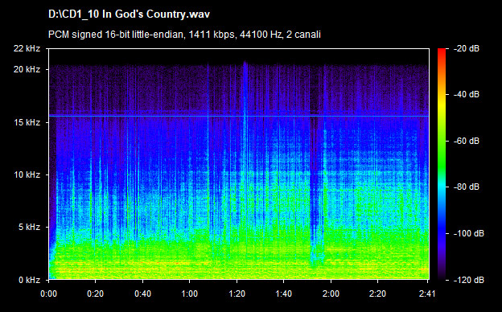Click the 1:20 time axis marker
The height and width of the screenshot is (312, 502).
click(x=237, y=294)
